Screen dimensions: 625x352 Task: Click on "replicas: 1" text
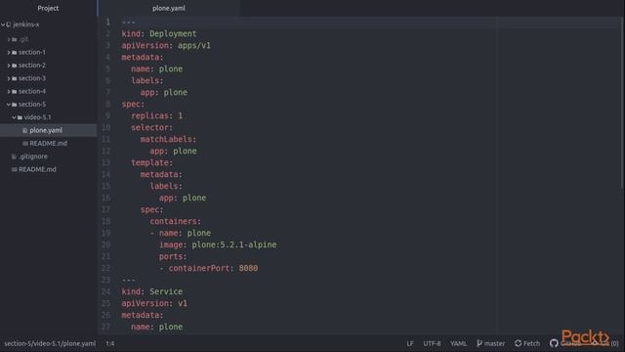click(x=156, y=115)
